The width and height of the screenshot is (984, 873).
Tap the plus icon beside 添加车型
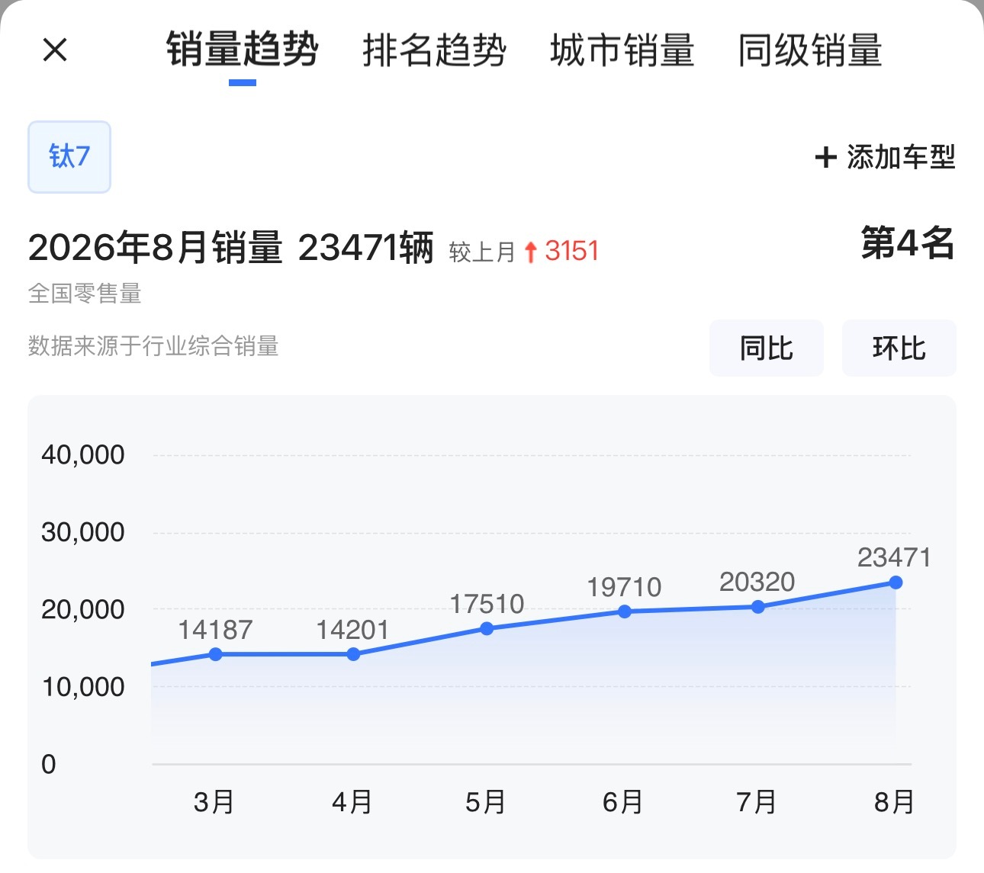point(825,158)
